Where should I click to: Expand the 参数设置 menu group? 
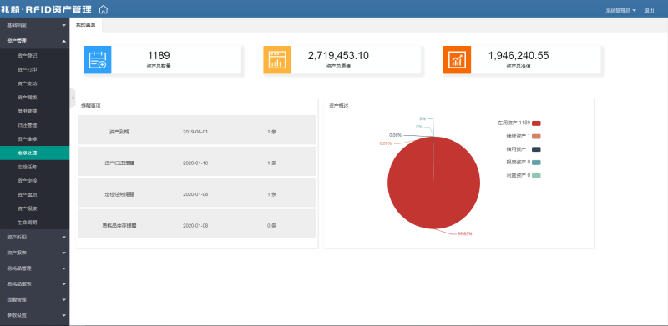pyautogui.click(x=34, y=315)
